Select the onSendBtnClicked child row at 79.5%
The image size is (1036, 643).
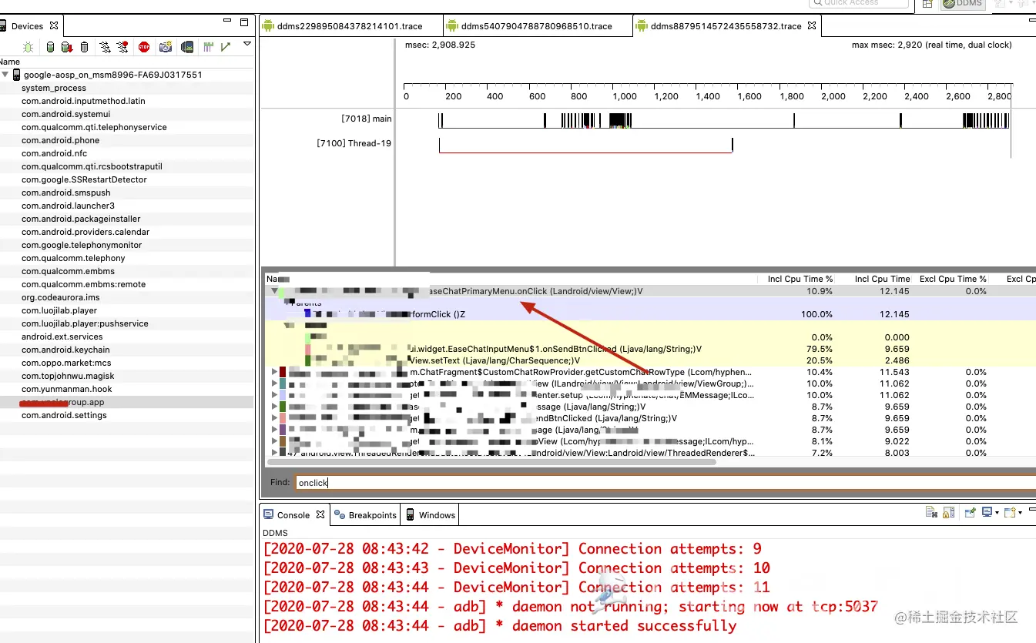point(650,349)
